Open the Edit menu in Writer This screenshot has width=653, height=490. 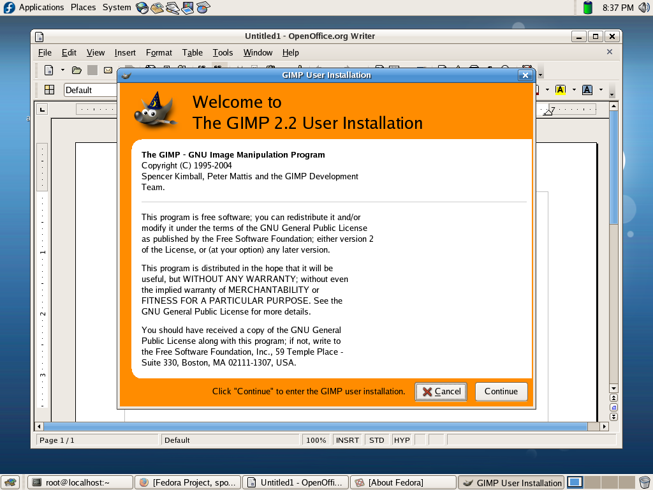(69, 52)
